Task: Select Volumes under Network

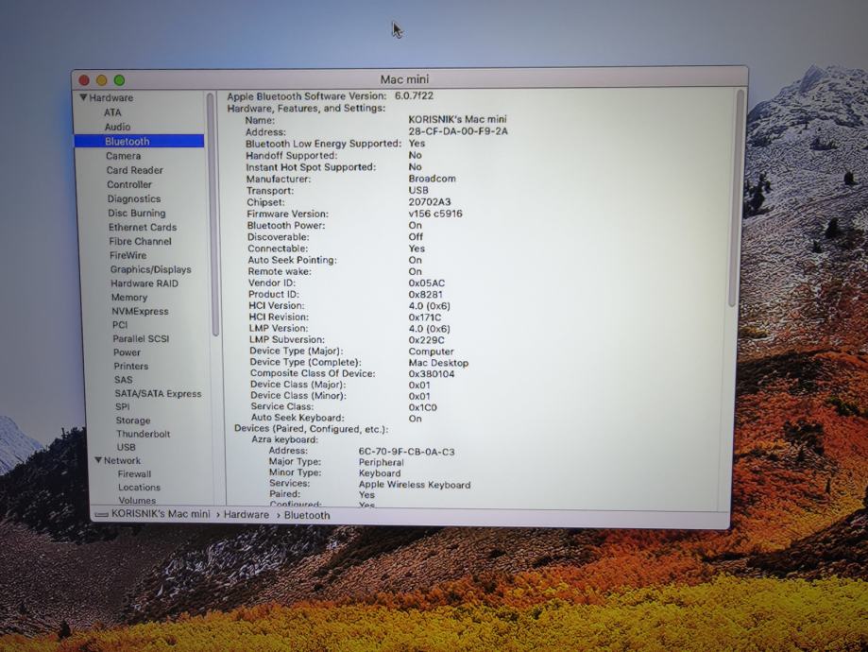Action: (x=137, y=500)
